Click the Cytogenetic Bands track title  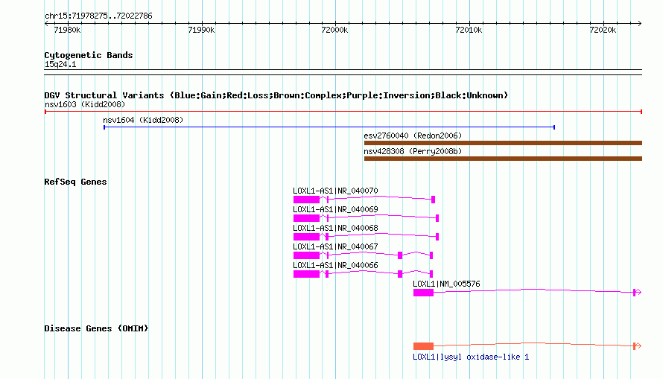89,55
